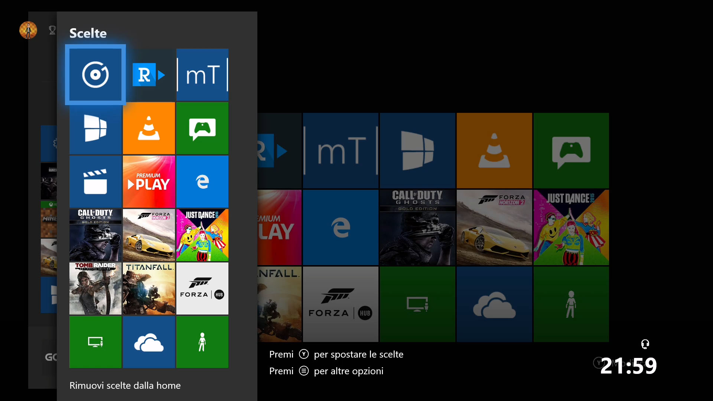The image size is (713, 401).
Task: Launch Microsoft Edge tile in panel
Action: [x=202, y=182]
